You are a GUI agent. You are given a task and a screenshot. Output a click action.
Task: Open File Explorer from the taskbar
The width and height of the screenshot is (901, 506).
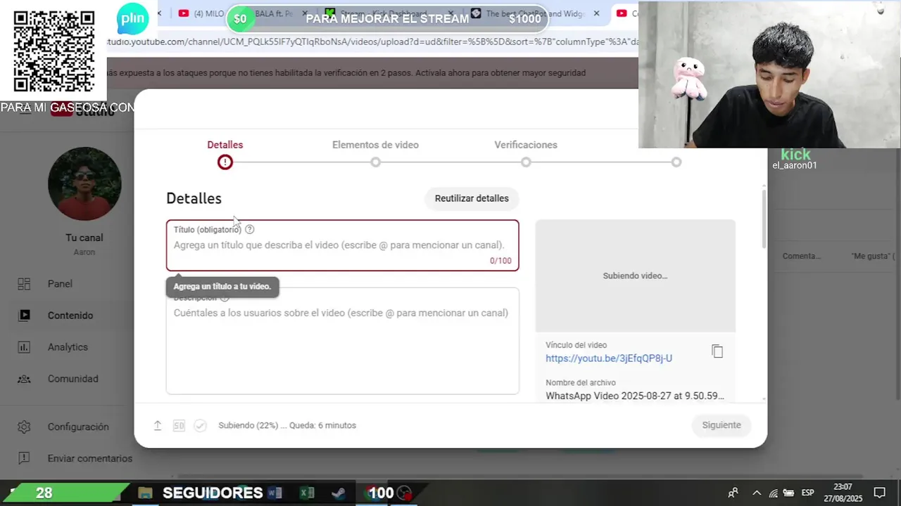[145, 493]
